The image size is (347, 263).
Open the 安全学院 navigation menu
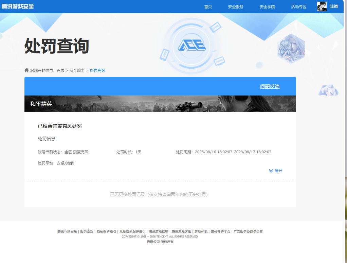coord(267,7)
